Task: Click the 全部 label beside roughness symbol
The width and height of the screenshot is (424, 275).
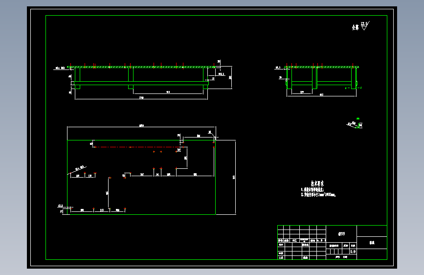Action: [x=356, y=27]
